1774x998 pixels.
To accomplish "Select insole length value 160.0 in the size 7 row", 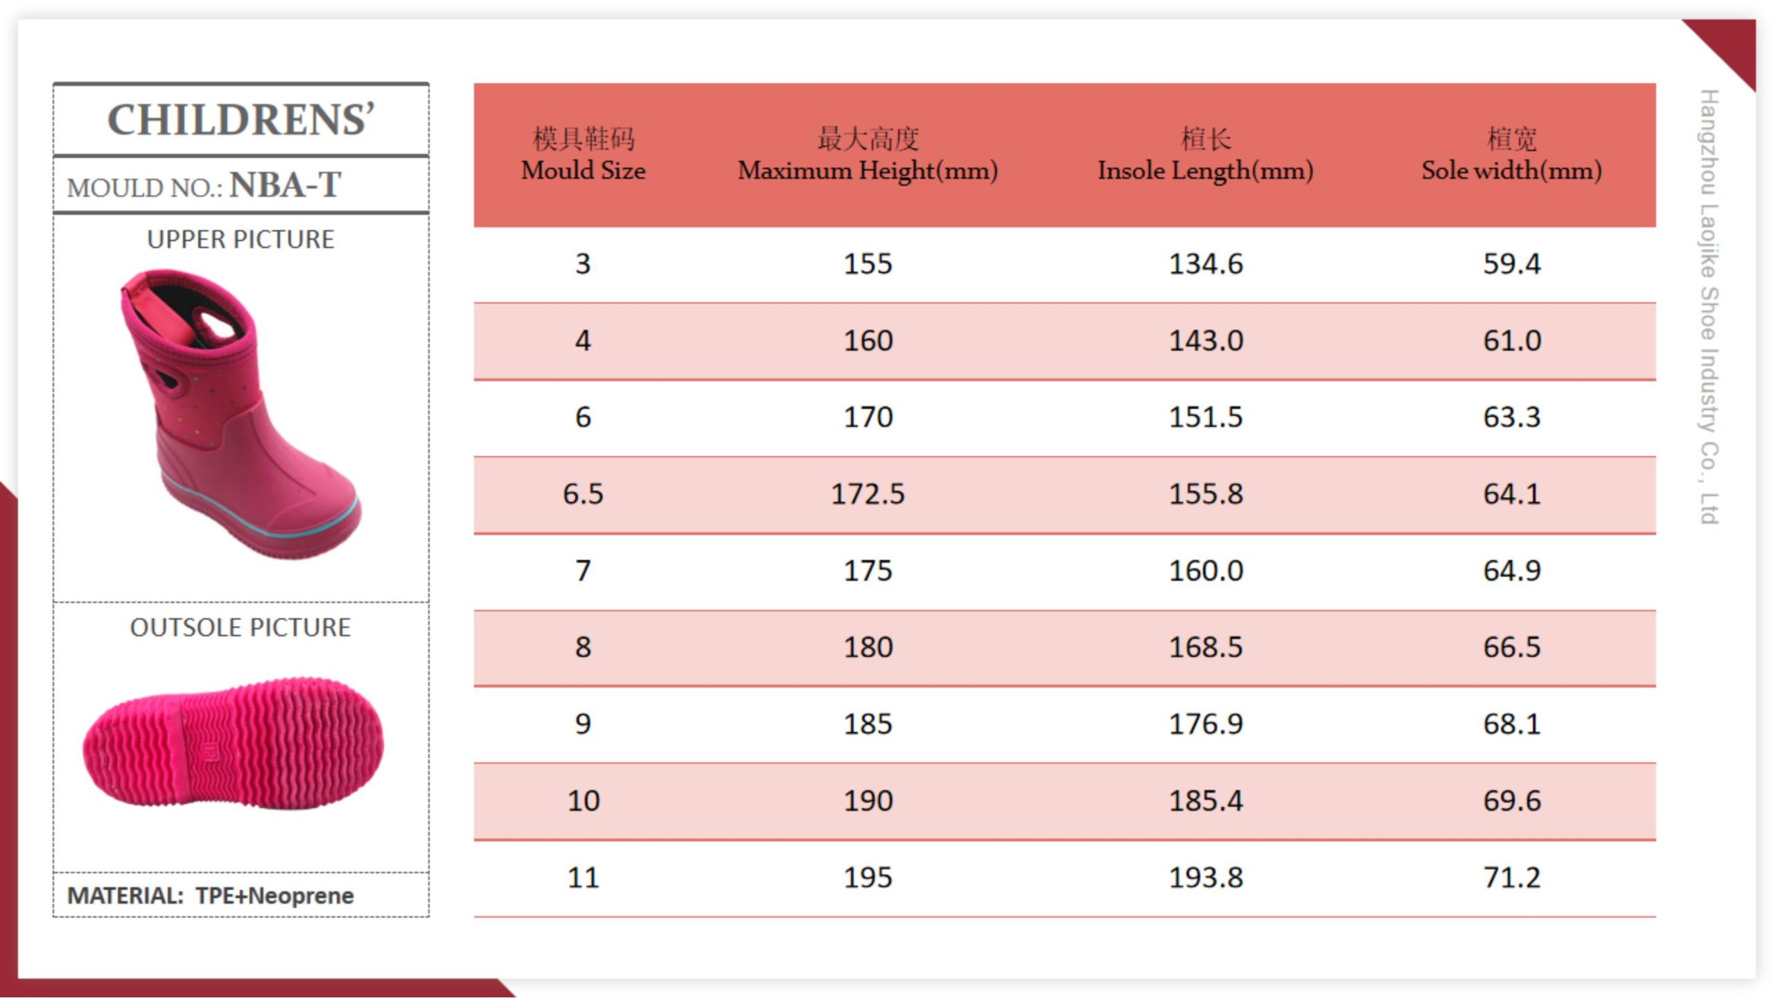I will point(1206,571).
